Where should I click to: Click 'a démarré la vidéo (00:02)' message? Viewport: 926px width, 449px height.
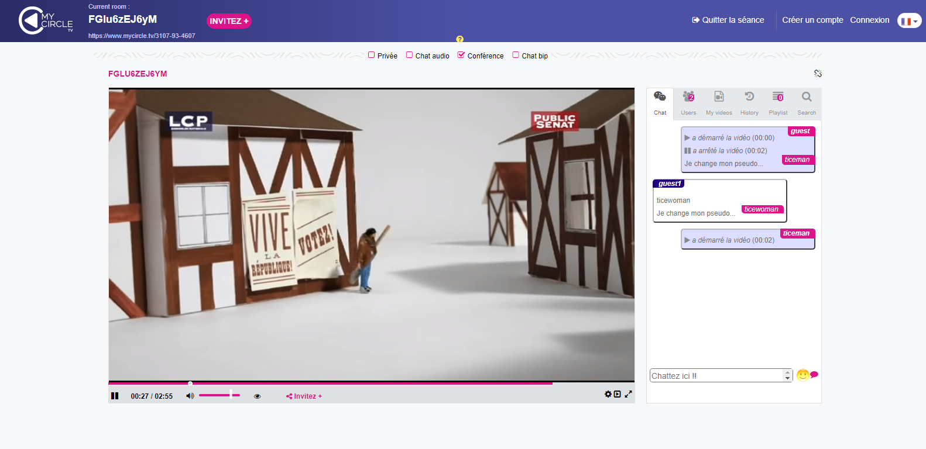[x=729, y=240]
